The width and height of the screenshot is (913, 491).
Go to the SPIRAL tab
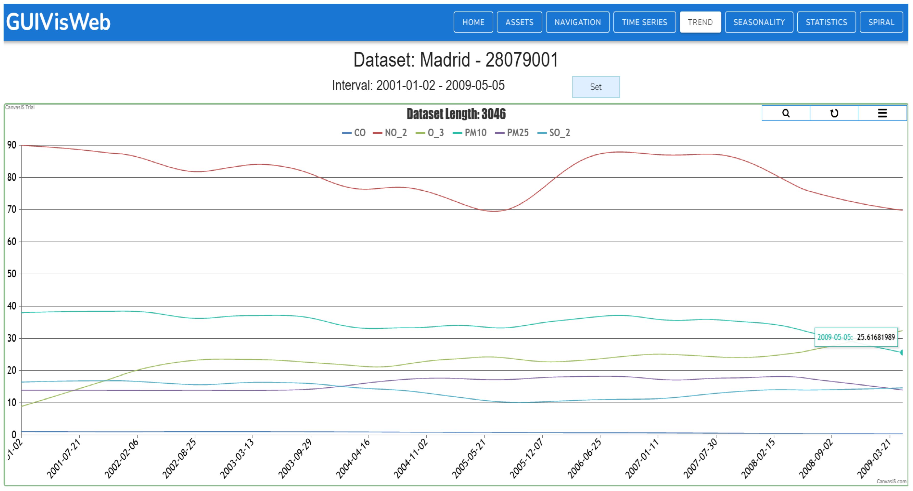[881, 22]
